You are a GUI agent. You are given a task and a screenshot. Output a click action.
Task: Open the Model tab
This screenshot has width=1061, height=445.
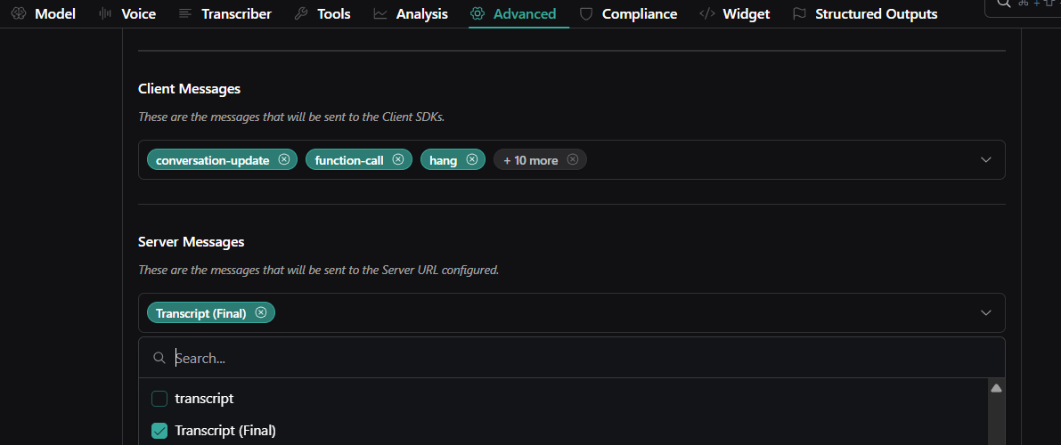[44, 13]
